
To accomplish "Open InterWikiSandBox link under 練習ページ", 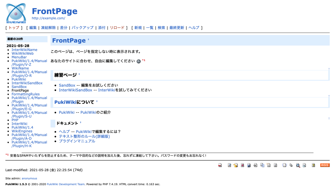I will (x=75, y=90).
